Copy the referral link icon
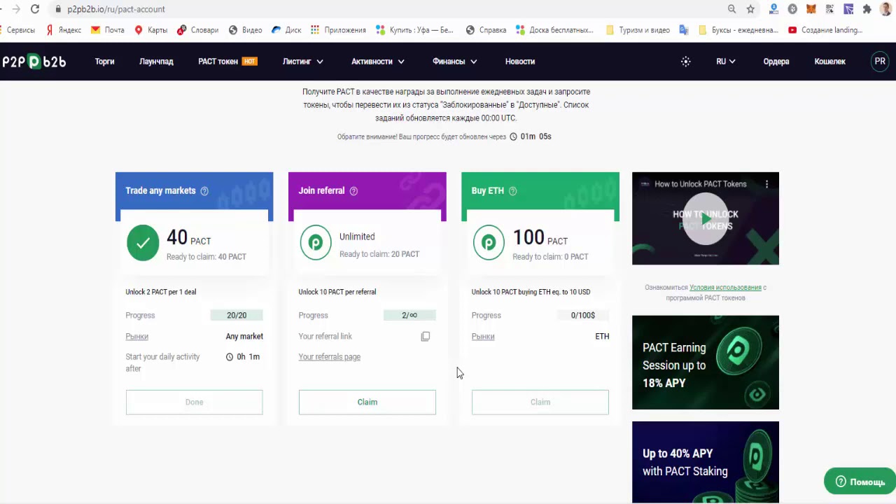 pyautogui.click(x=425, y=337)
